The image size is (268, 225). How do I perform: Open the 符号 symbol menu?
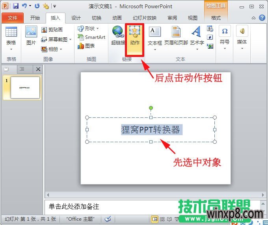(225, 38)
